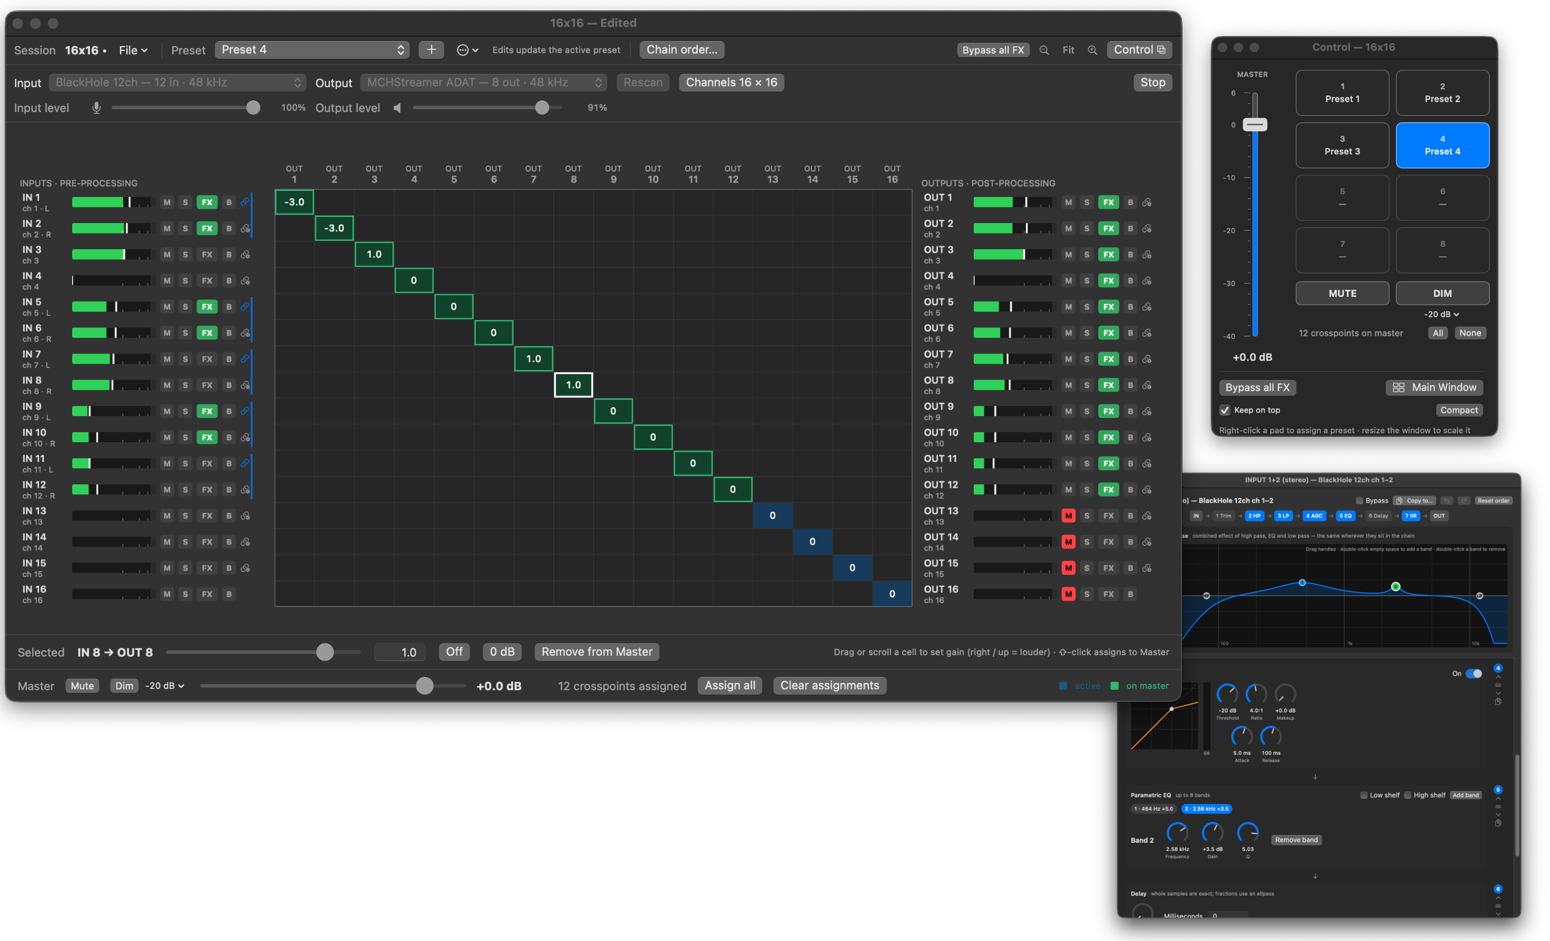Select the 5 EQ stage in the FX chain
This screenshot has width=1550, height=941.
click(1345, 515)
